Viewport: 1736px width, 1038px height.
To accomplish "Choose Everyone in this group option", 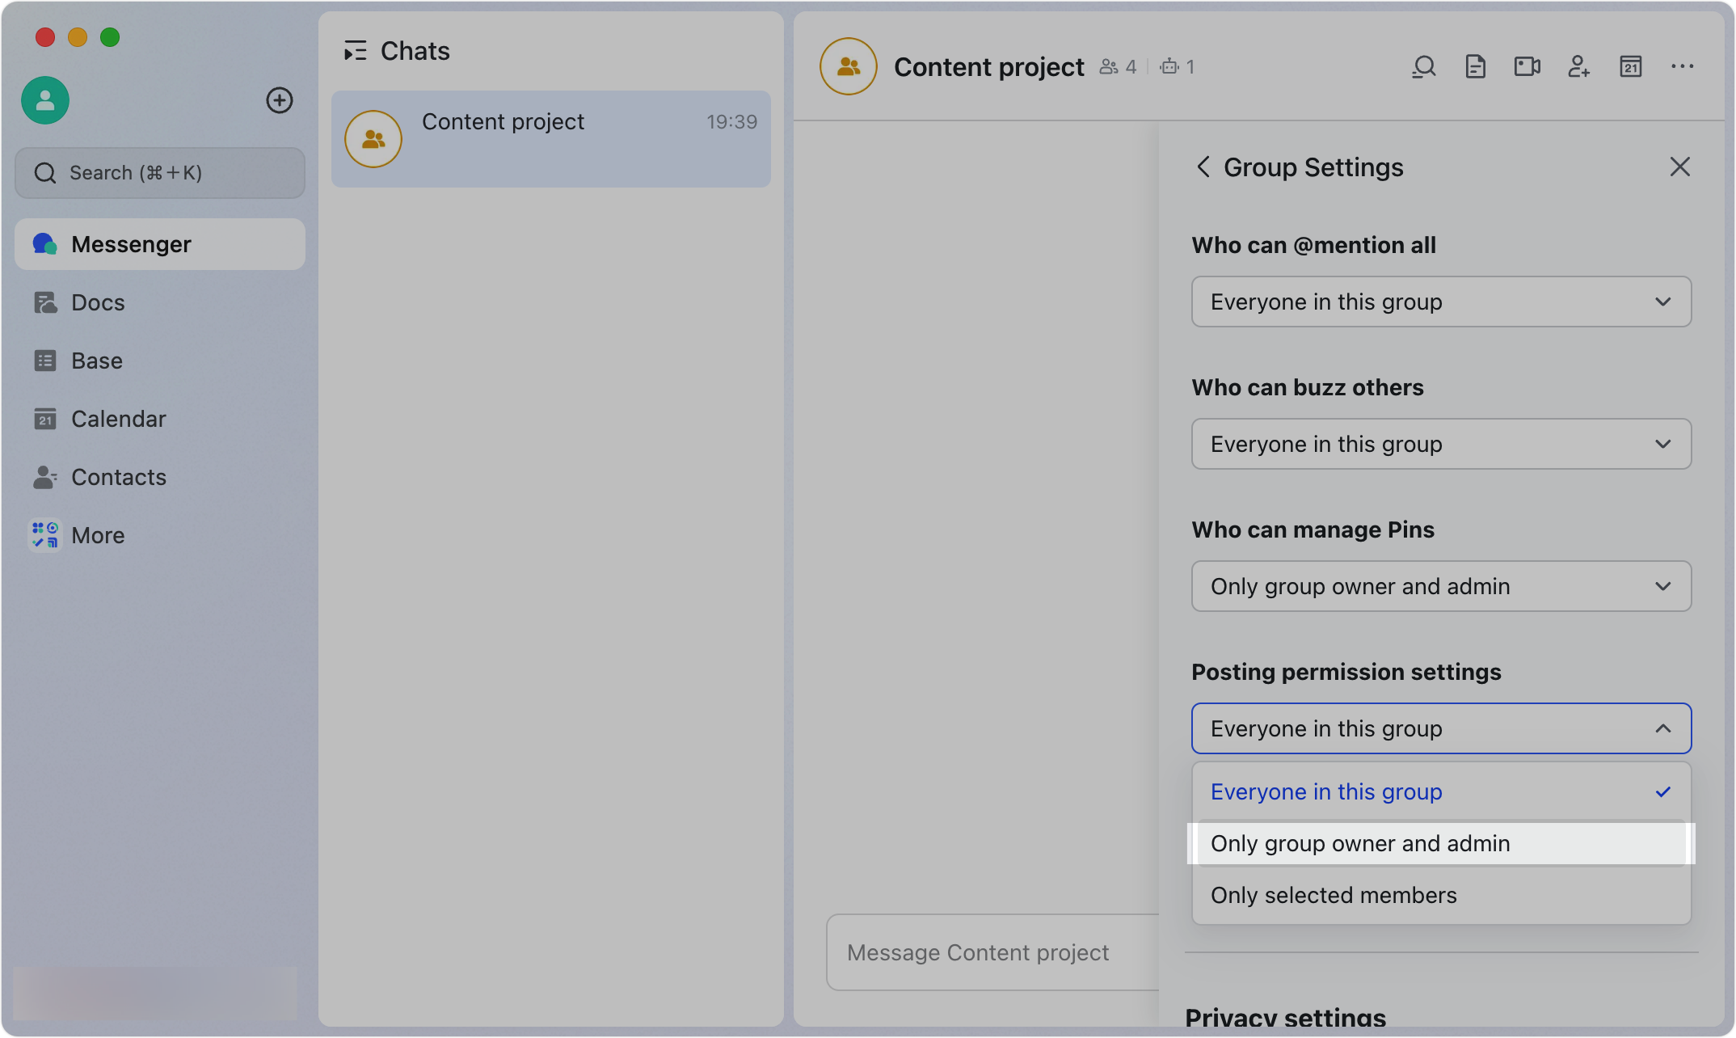I will pos(1442,792).
